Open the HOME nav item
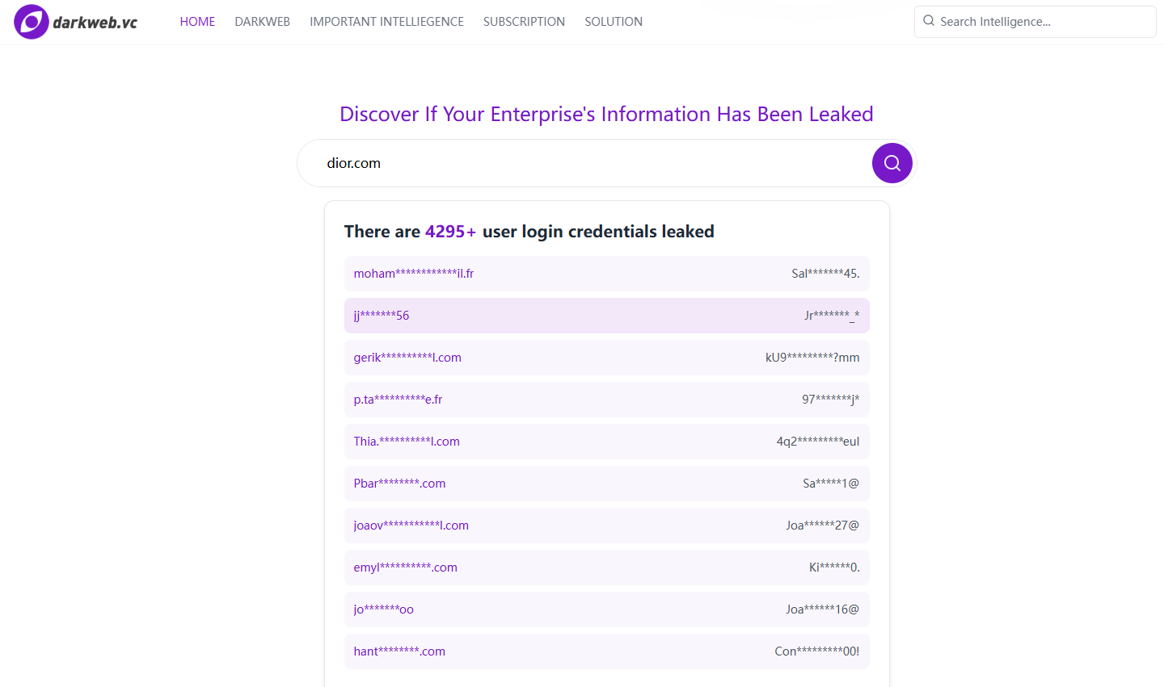 point(197,22)
